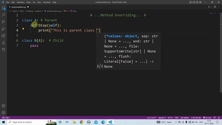Open the Manage gear in activity bar
The width and height of the screenshot is (222, 125).
coord(3,112)
